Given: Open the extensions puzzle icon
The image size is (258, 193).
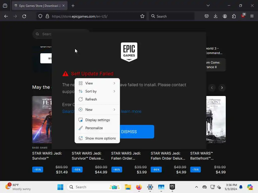Looking at the screenshot, I should [234, 16].
